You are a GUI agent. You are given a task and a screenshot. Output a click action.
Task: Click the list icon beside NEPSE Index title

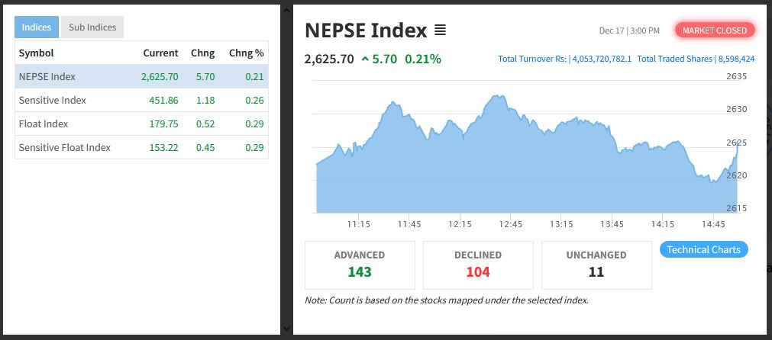click(x=440, y=30)
